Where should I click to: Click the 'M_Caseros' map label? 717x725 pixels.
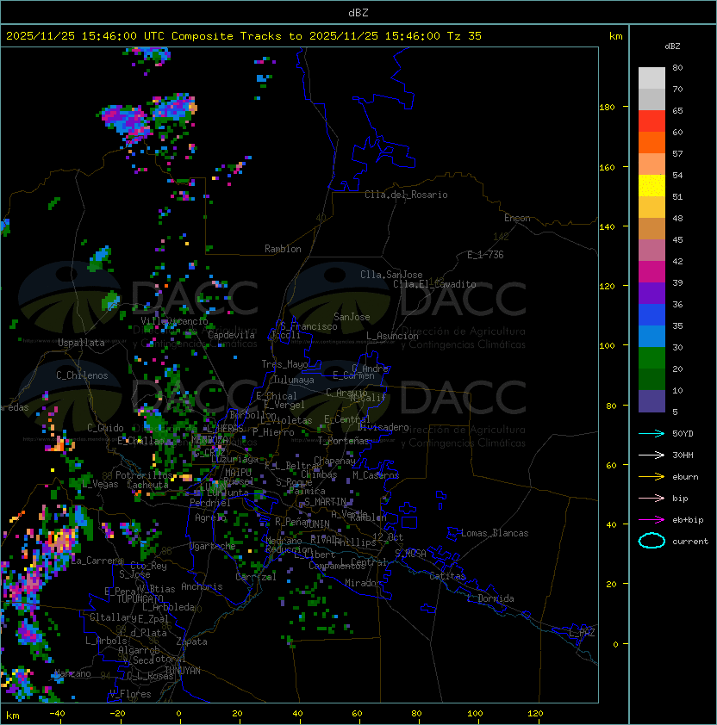(x=376, y=474)
